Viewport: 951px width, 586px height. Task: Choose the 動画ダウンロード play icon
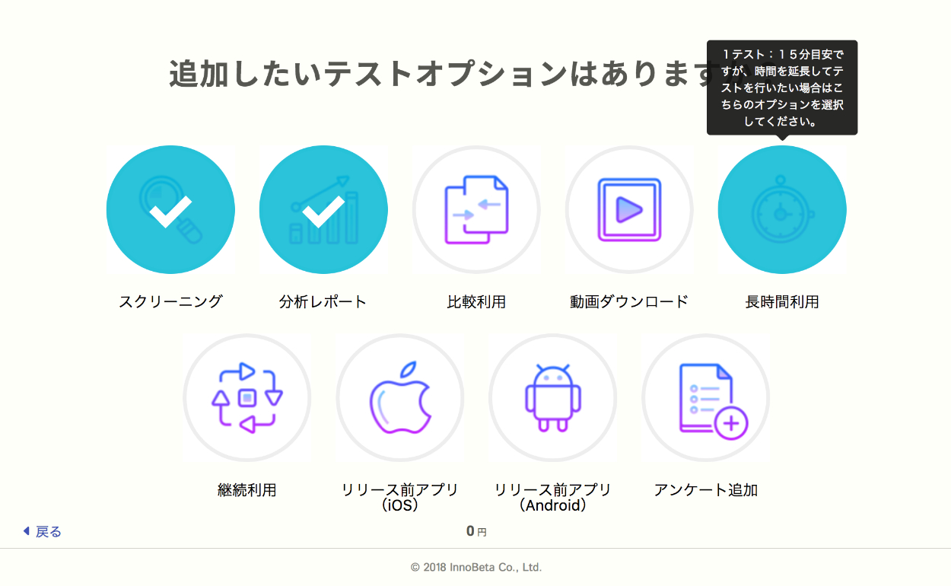tap(629, 209)
